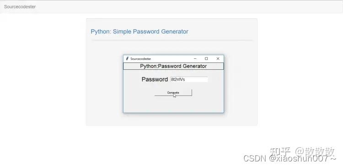Open the Sourcecodester navbar brand link
This screenshot has height=166, width=343.
tap(20, 7)
